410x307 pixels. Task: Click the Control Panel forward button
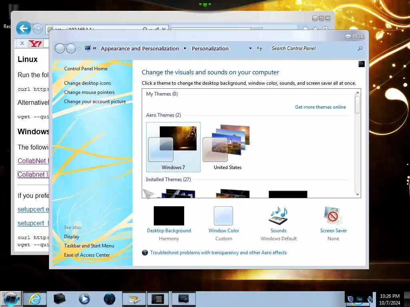click(x=71, y=48)
